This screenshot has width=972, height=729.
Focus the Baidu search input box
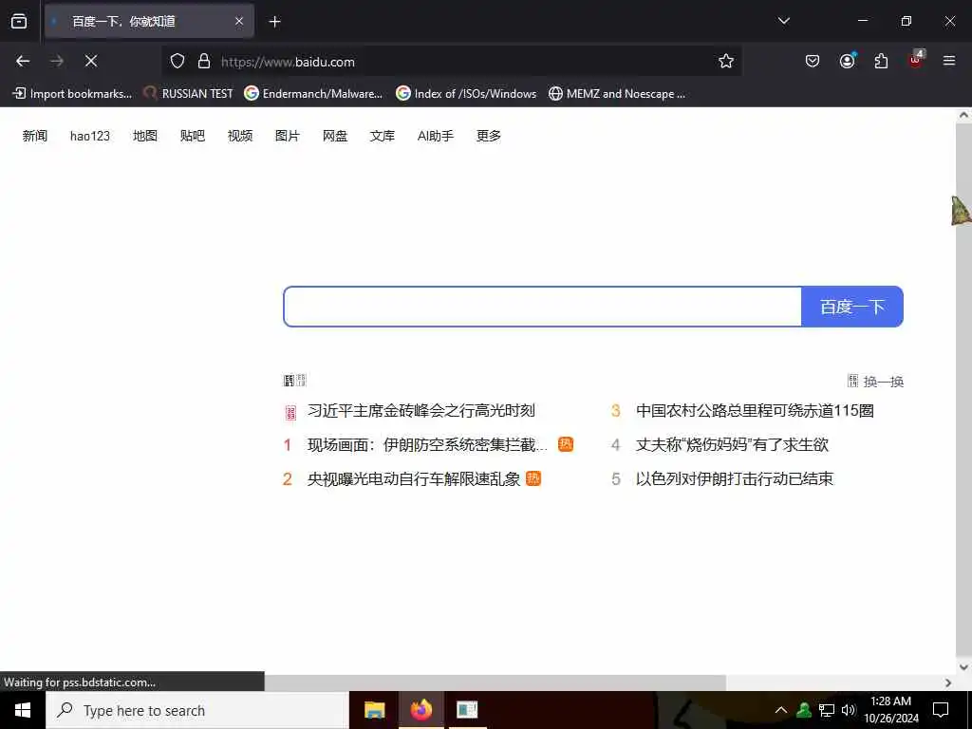(542, 307)
